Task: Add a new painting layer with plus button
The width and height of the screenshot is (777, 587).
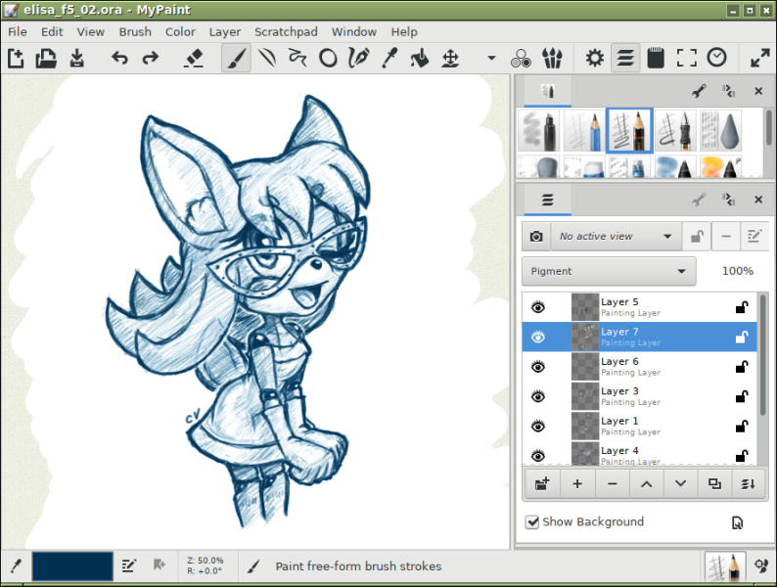Action: 577,483
